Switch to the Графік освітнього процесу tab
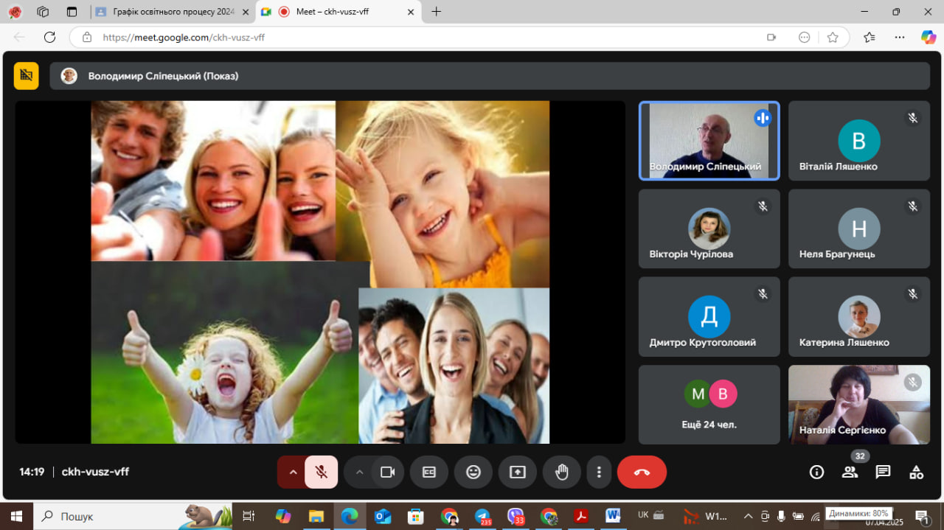Screen dimensions: 944x530 [x=173, y=12]
